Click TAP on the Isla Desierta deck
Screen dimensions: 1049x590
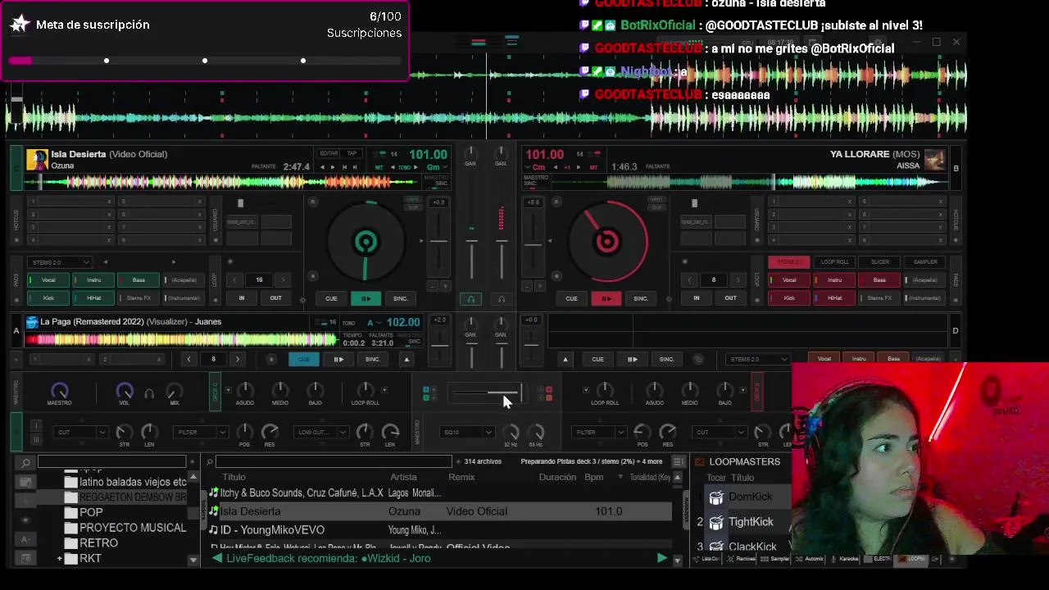pyautogui.click(x=352, y=153)
